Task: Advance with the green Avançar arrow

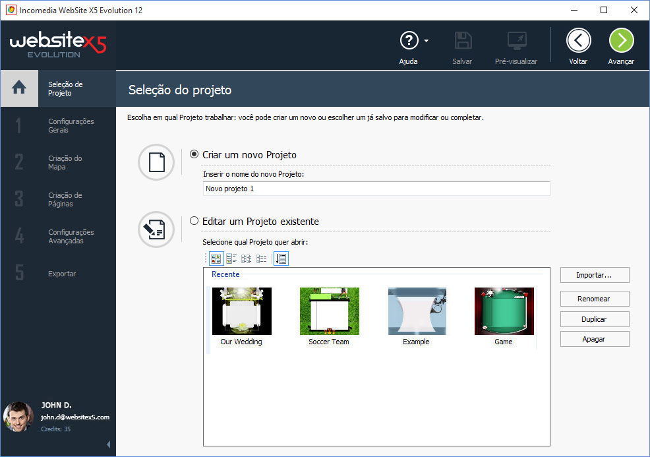Action: [621, 40]
